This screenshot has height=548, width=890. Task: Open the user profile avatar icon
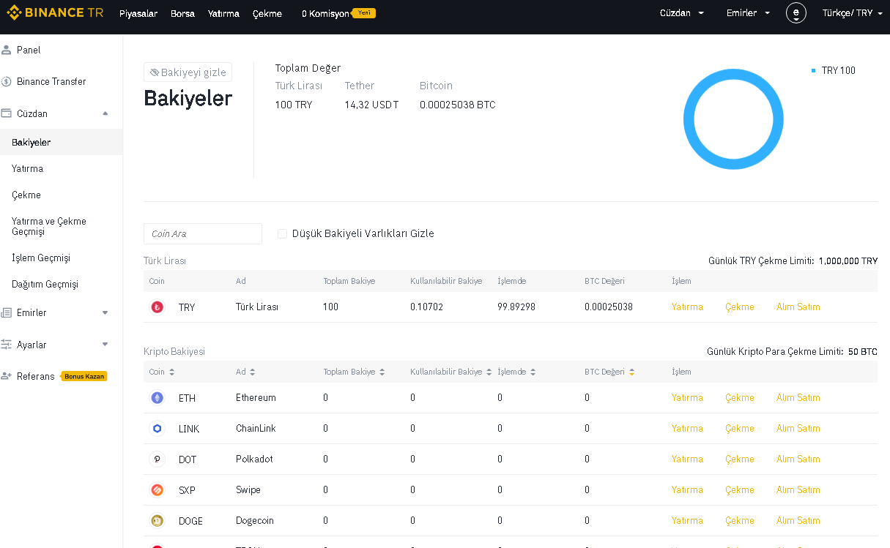[796, 13]
